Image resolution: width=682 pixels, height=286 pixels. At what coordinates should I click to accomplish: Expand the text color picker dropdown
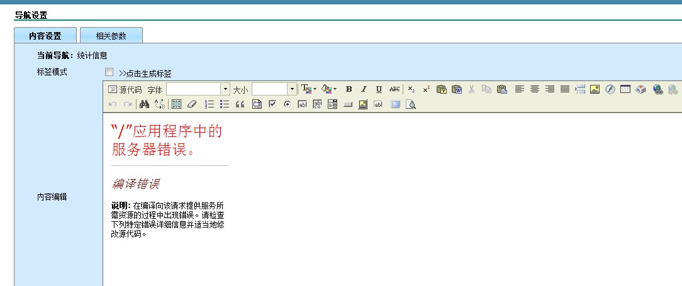[x=315, y=89]
